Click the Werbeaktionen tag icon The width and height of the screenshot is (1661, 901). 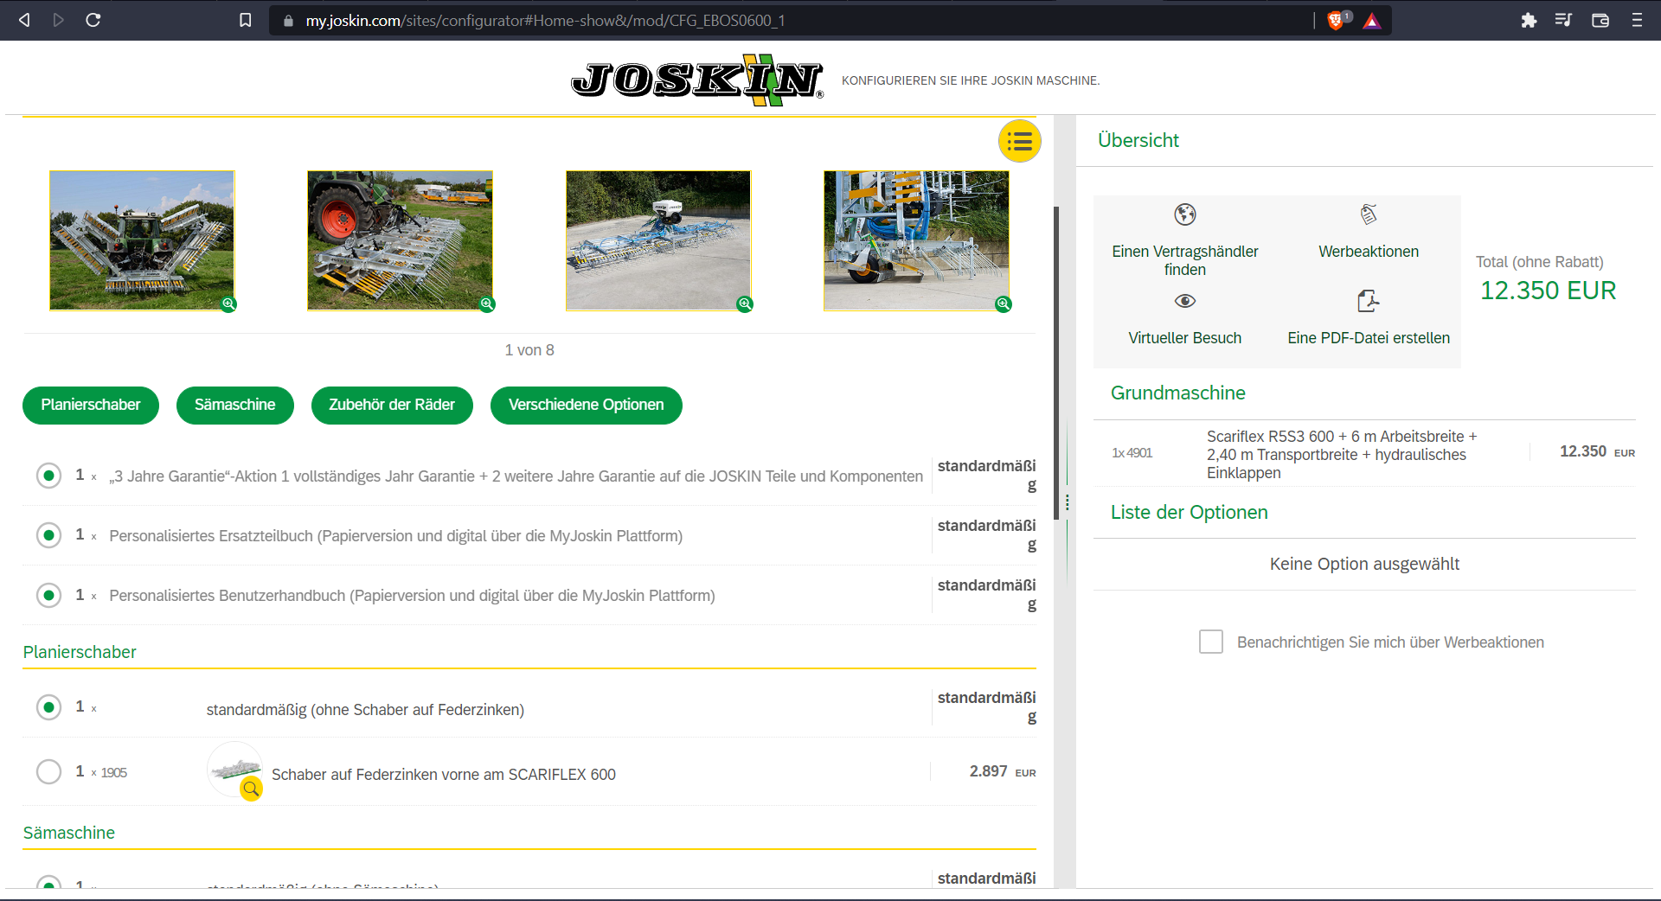click(1369, 214)
